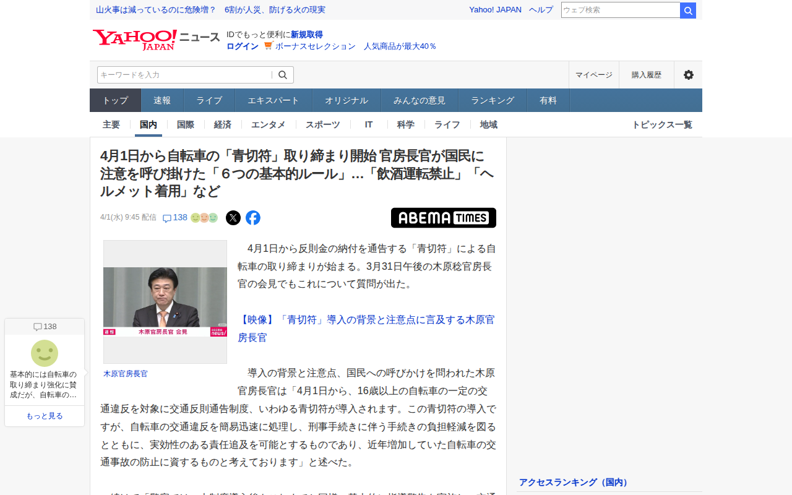
Task: Select the トップ navigation tab
Action: tap(116, 100)
